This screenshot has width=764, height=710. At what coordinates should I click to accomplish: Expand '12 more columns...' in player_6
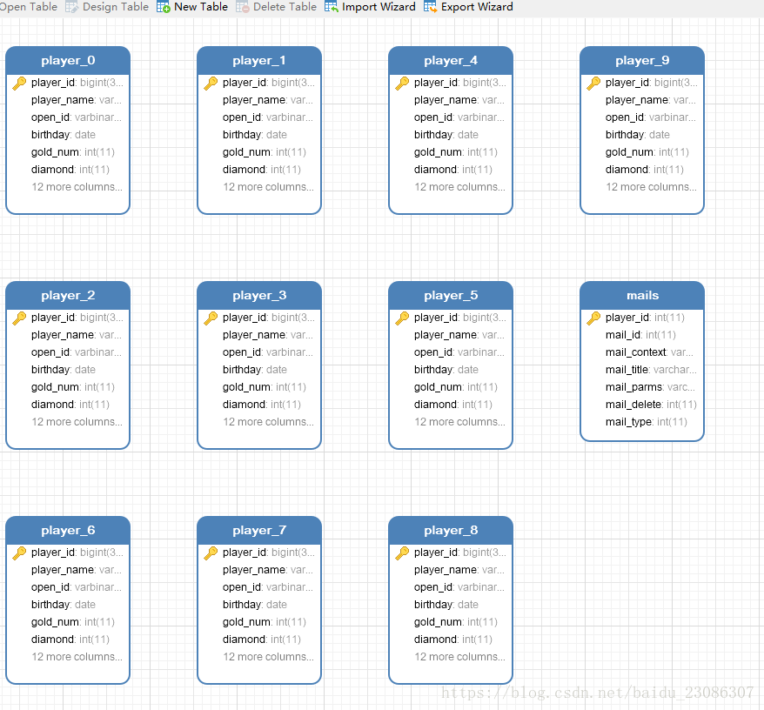77,657
